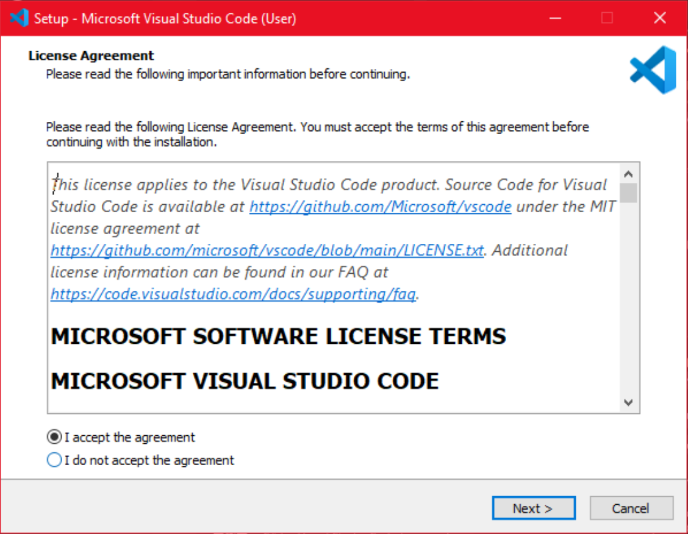
Task: Open the LICENSE.txt GitHub link
Action: pyautogui.click(x=267, y=251)
